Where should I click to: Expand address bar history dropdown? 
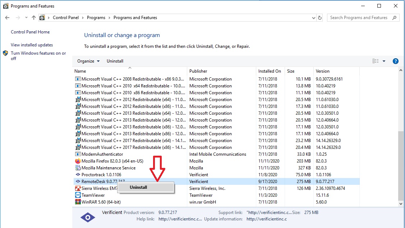point(314,18)
